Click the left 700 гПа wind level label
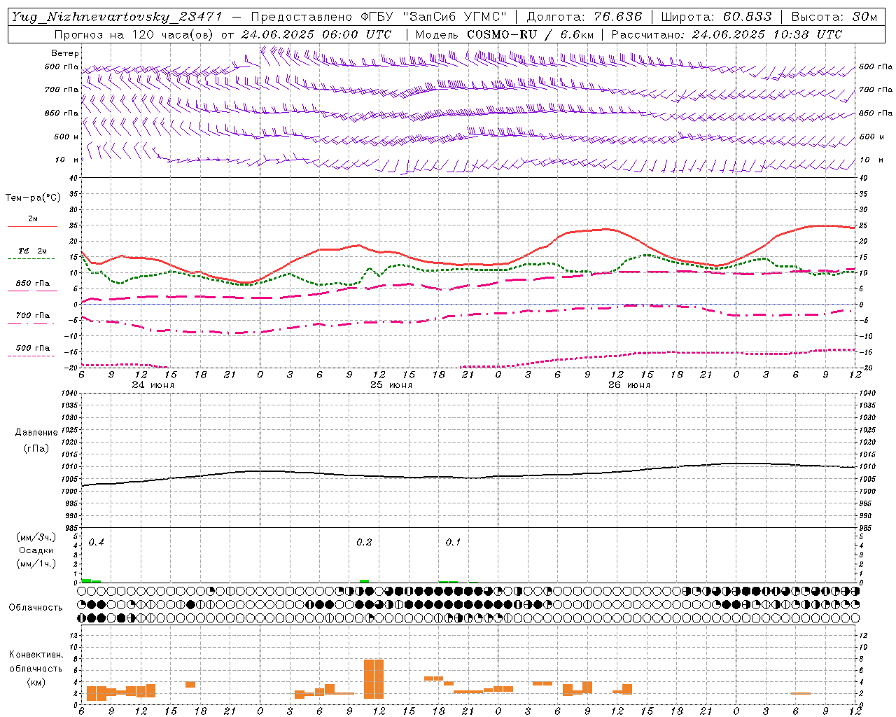The height and width of the screenshot is (717, 896). (x=62, y=90)
